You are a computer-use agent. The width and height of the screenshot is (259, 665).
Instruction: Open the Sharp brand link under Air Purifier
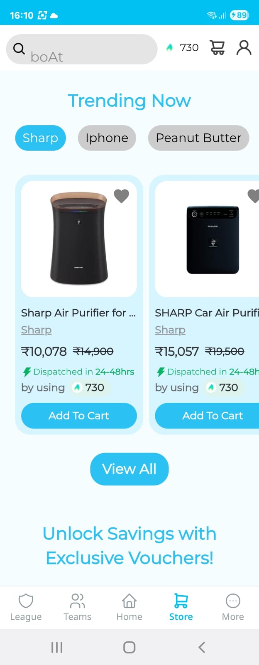(x=37, y=330)
